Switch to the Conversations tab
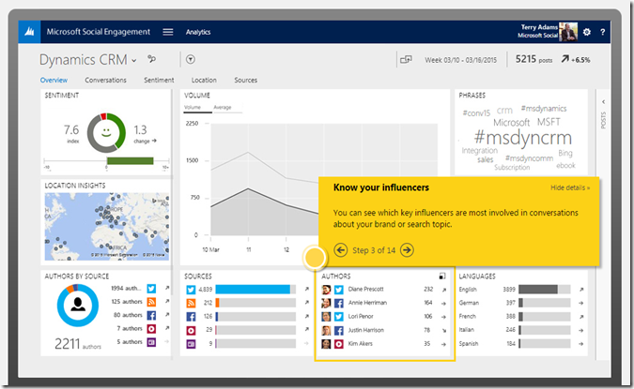 (105, 80)
